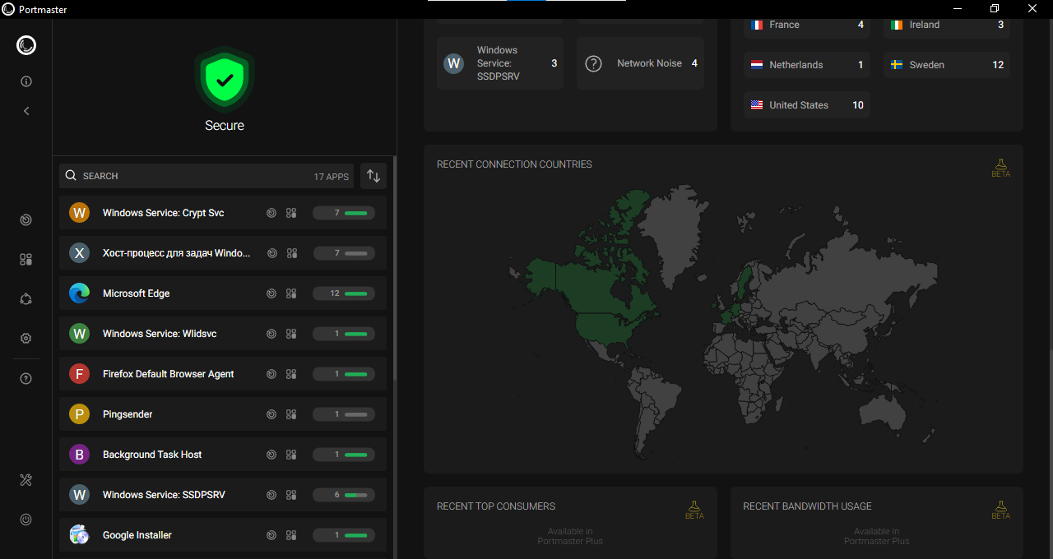The width and height of the screenshot is (1053, 559).
Task: Click the Pingsender connection count bar
Action: 344,414
